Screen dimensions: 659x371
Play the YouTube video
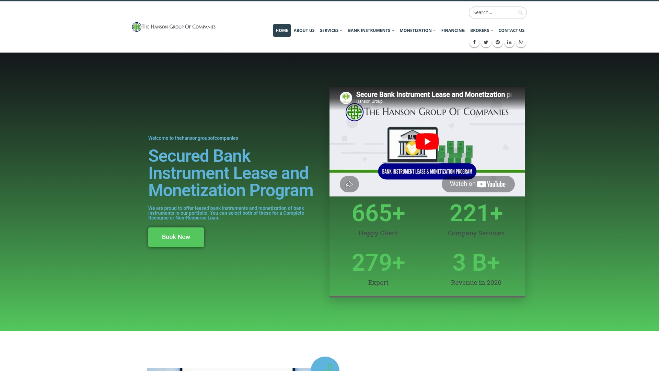click(x=427, y=141)
